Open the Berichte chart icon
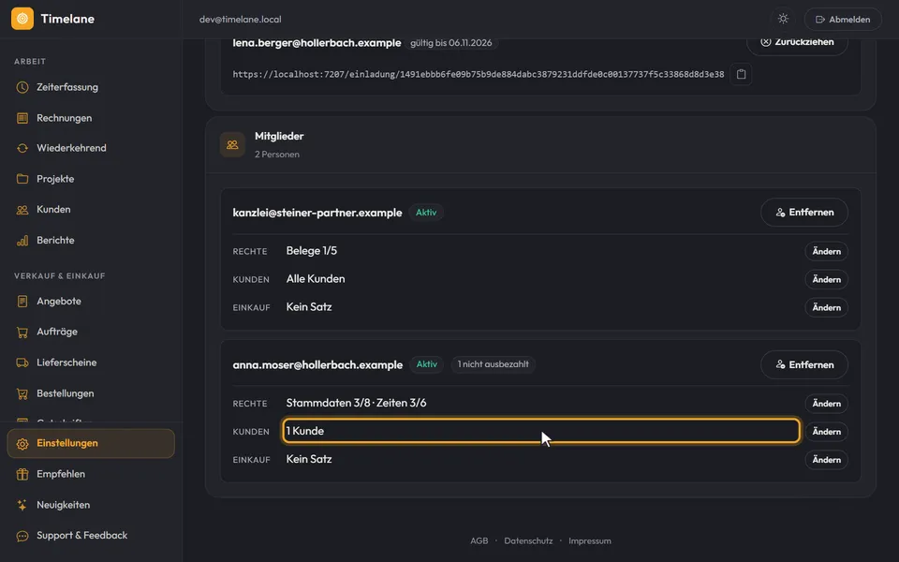 [x=22, y=241]
